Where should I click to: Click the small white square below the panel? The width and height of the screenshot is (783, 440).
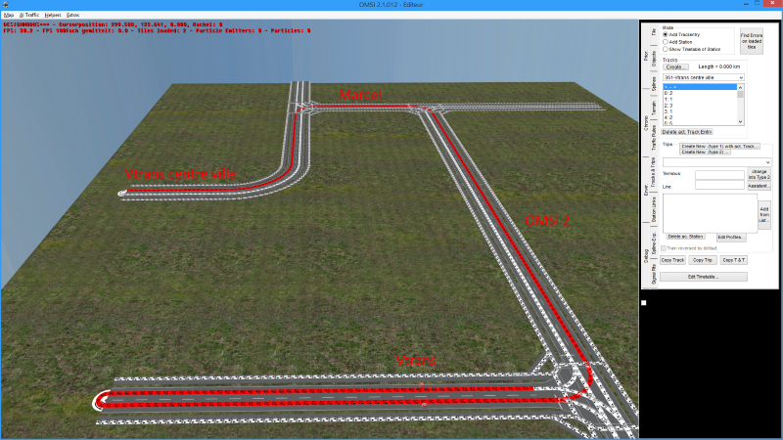(644, 303)
